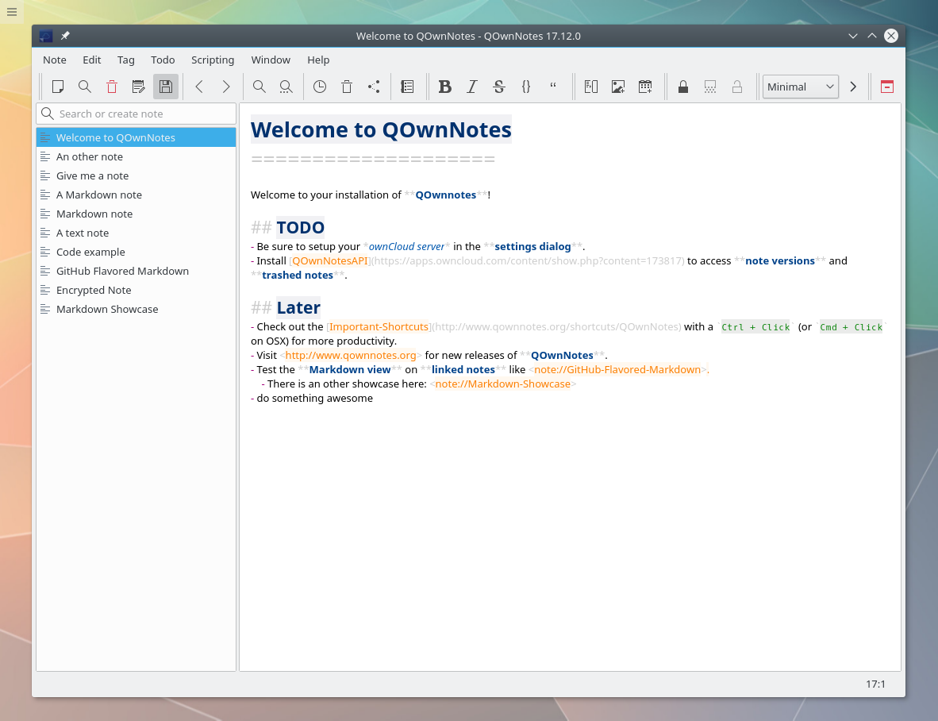Insert a code block using braces icon

point(526,87)
